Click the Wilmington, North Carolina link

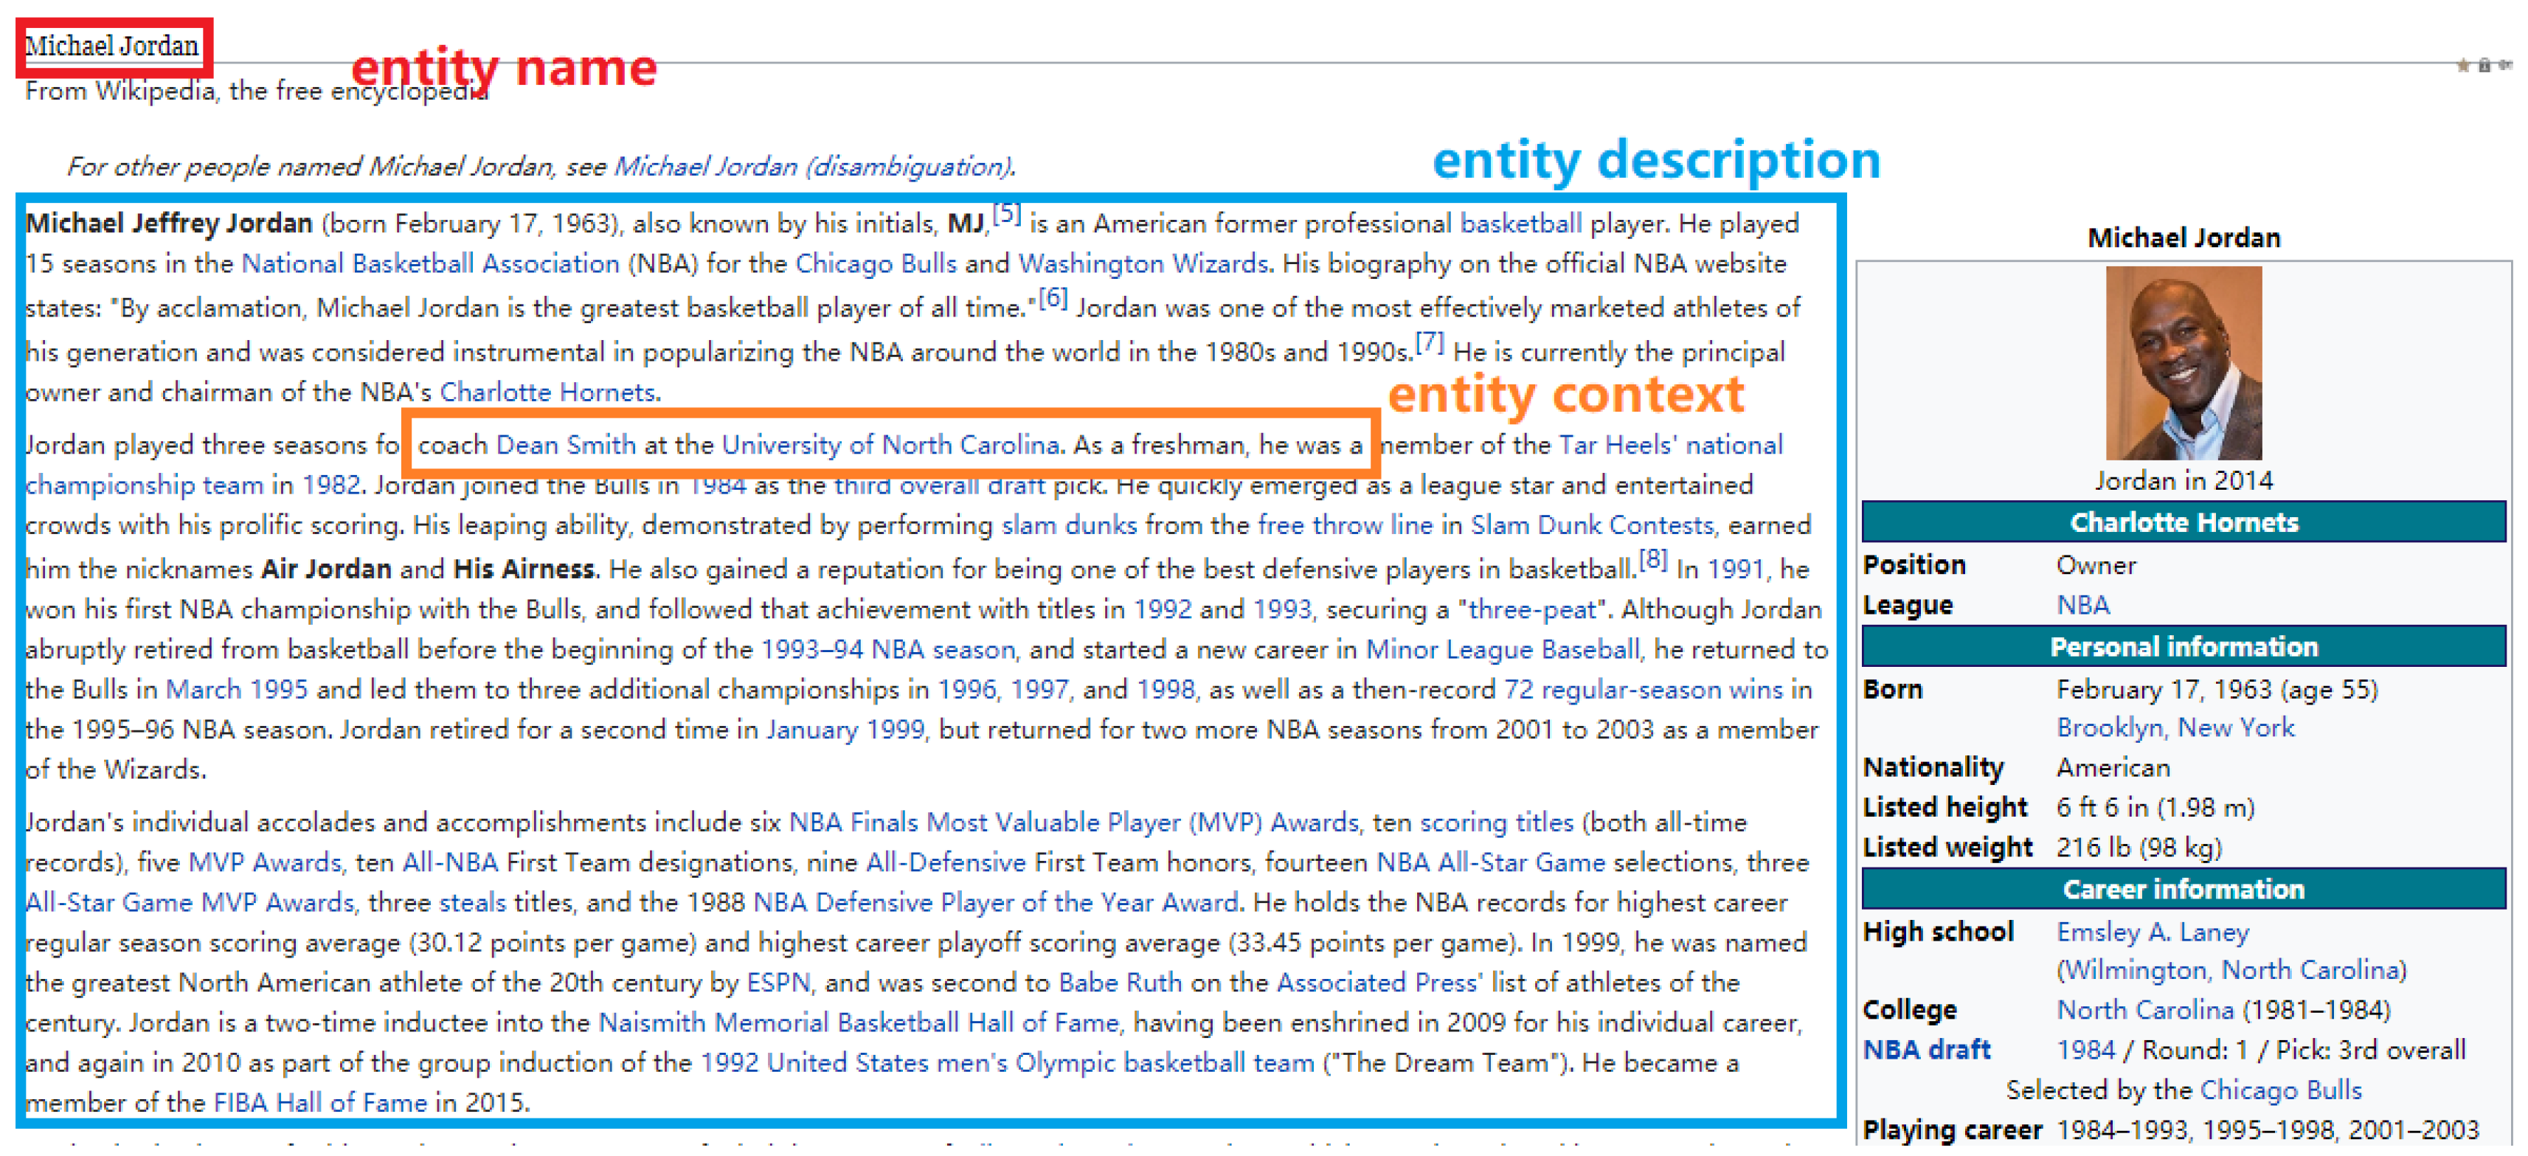pos(2231,971)
